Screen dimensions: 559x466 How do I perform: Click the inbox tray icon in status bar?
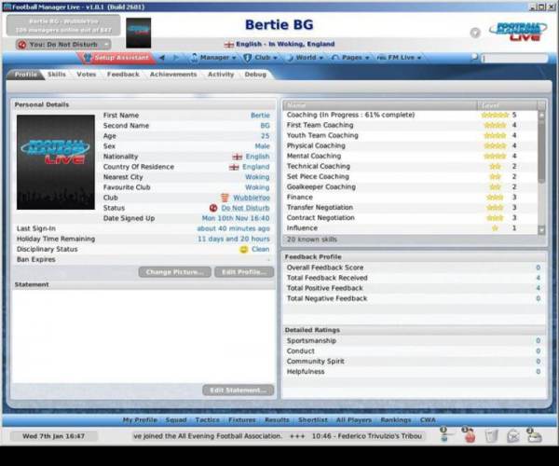[535, 435]
